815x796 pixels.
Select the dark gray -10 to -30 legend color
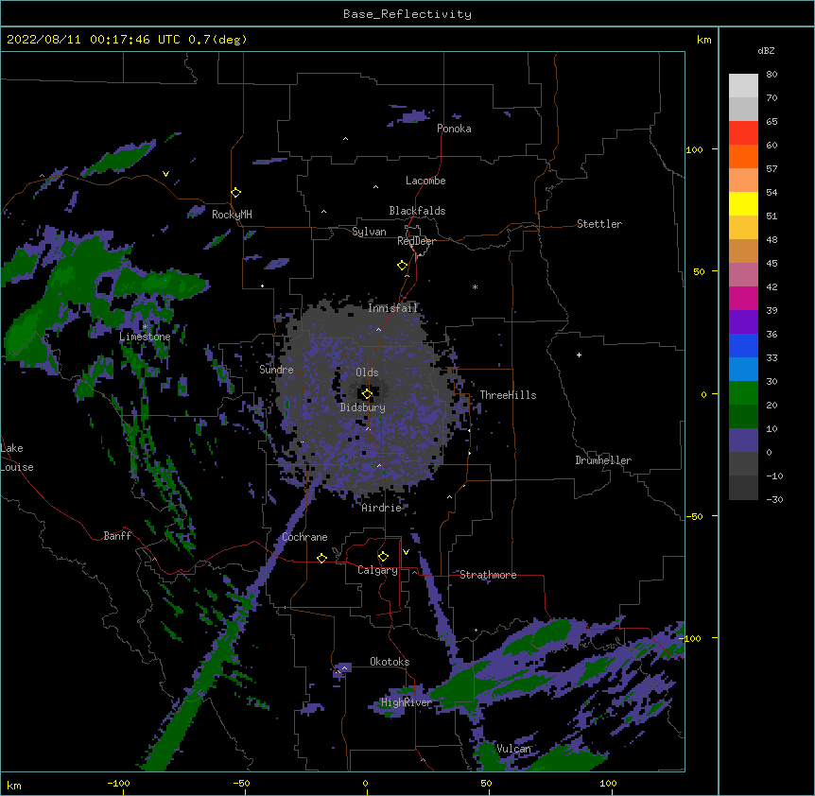[x=743, y=488]
